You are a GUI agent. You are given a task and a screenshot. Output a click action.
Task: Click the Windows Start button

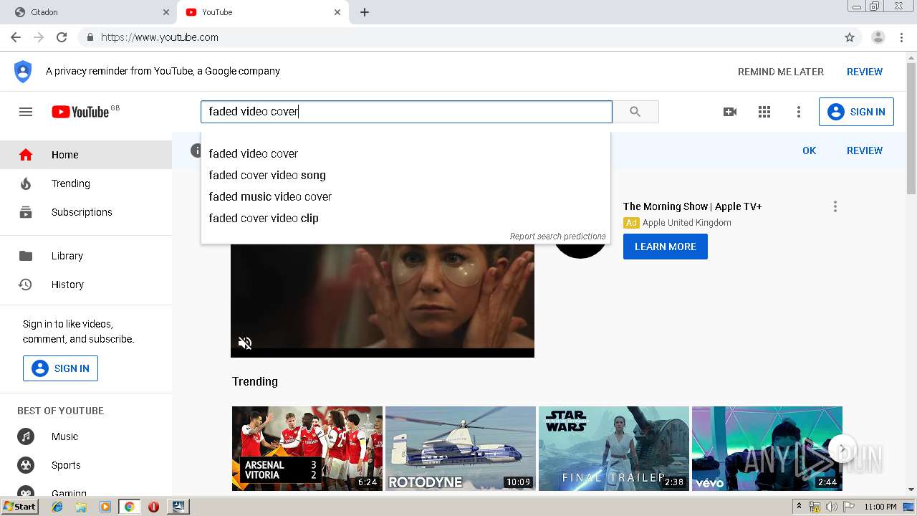tap(19, 507)
